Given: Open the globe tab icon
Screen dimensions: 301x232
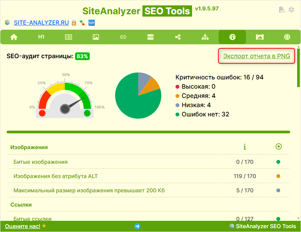Looking at the screenshot, I should 287,37.
